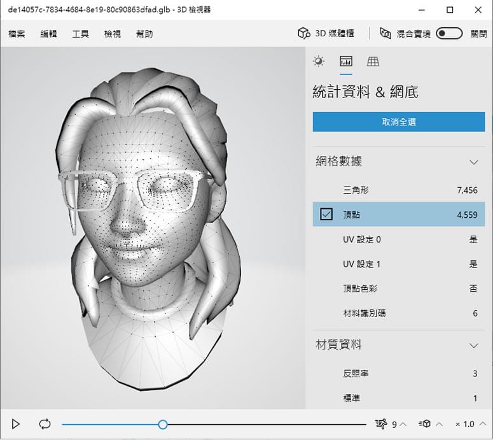Viewport: 493px width, 440px height.
Task: Click the 4,559 vertex count value
Action: tap(467, 215)
